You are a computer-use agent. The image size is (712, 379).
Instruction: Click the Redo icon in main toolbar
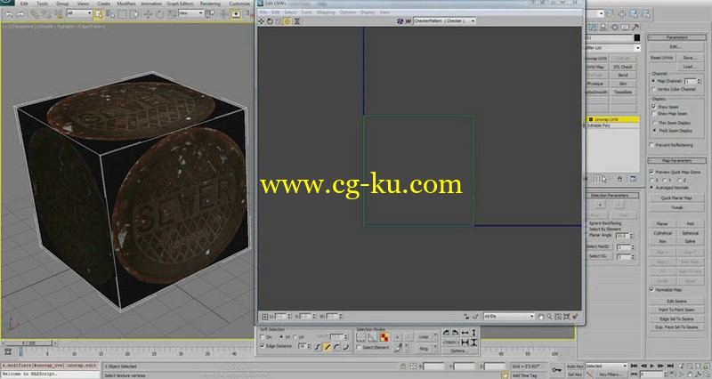20,14
